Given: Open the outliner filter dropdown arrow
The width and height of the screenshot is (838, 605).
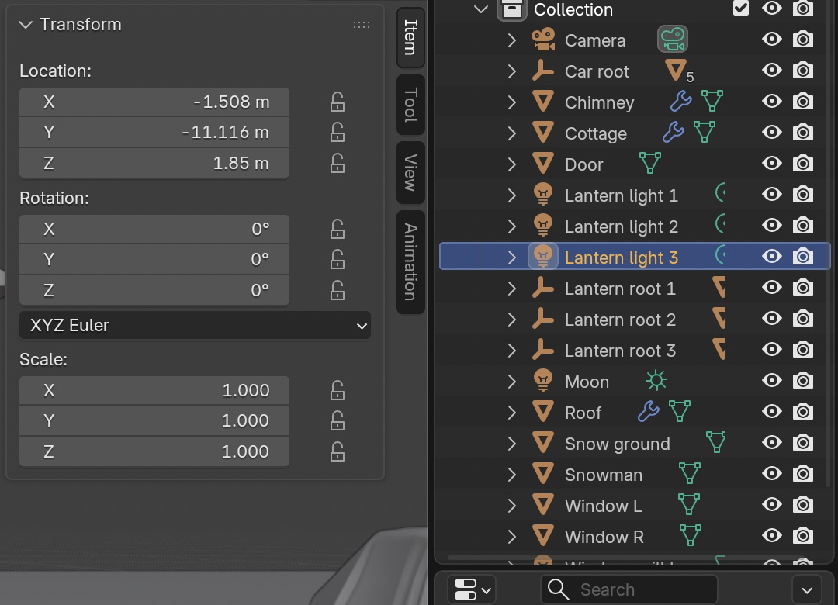Looking at the screenshot, I should (807, 590).
